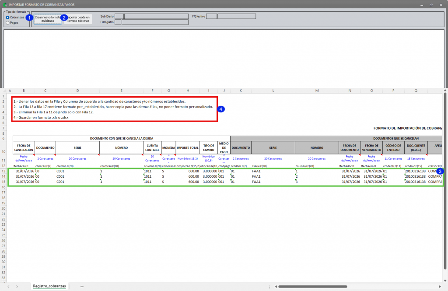Click 20100316138 cell in row 13
Viewport: 448px width, 291px height.
[416, 171]
